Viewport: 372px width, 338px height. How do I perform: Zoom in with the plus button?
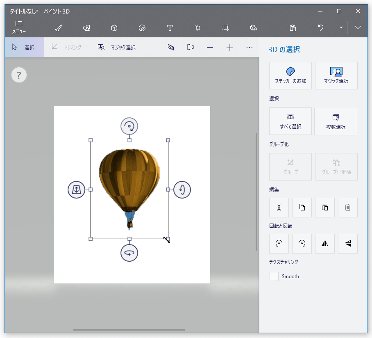[x=230, y=48]
